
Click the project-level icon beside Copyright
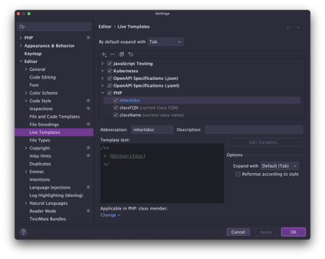(88, 148)
